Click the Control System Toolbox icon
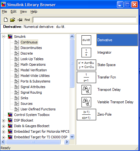140x151 pixels. click(10, 115)
